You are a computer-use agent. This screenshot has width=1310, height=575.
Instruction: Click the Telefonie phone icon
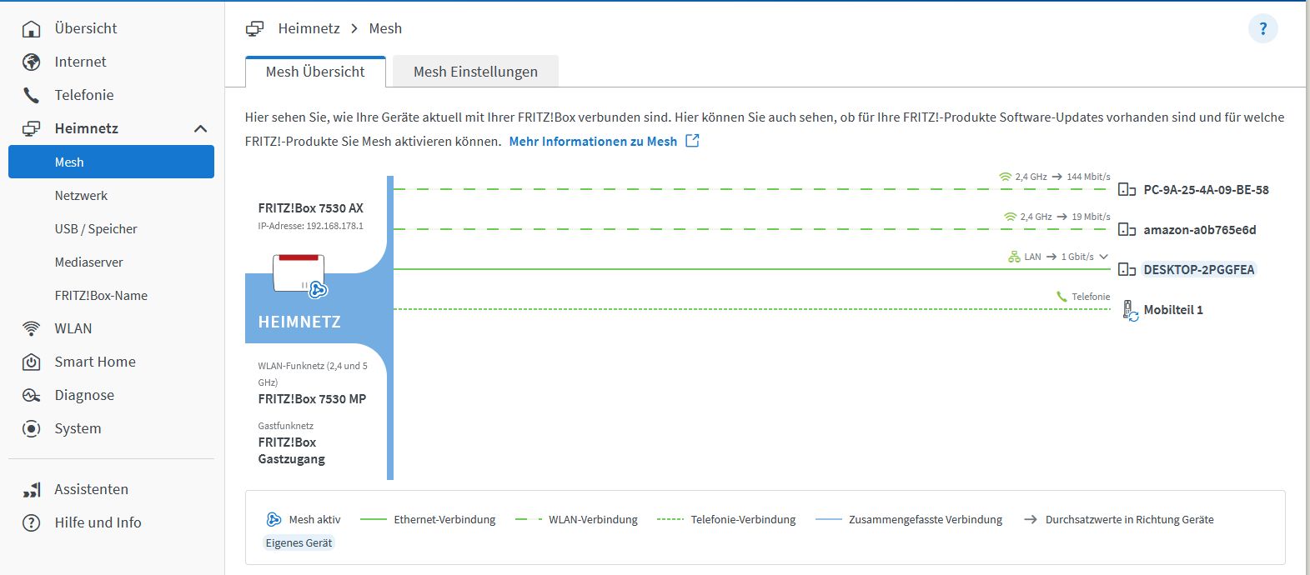click(31, 95)
